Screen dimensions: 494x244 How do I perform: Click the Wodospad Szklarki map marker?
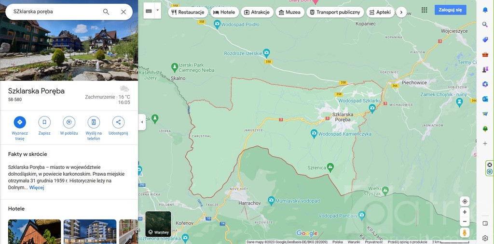tap(372, 108)
